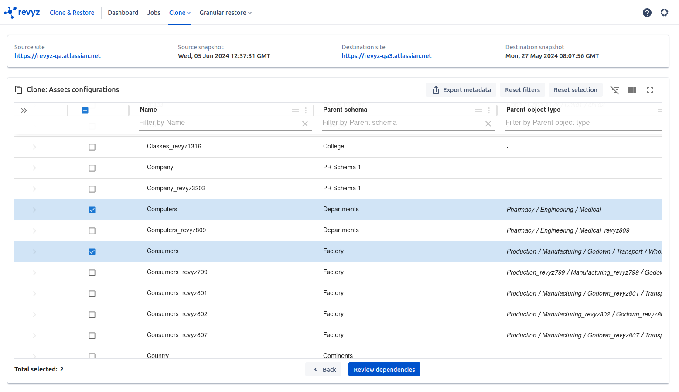Image resolution: width=679 pixels, height=392 pixels.
Task: Open the column chooser icon
Action: [632, 90]
